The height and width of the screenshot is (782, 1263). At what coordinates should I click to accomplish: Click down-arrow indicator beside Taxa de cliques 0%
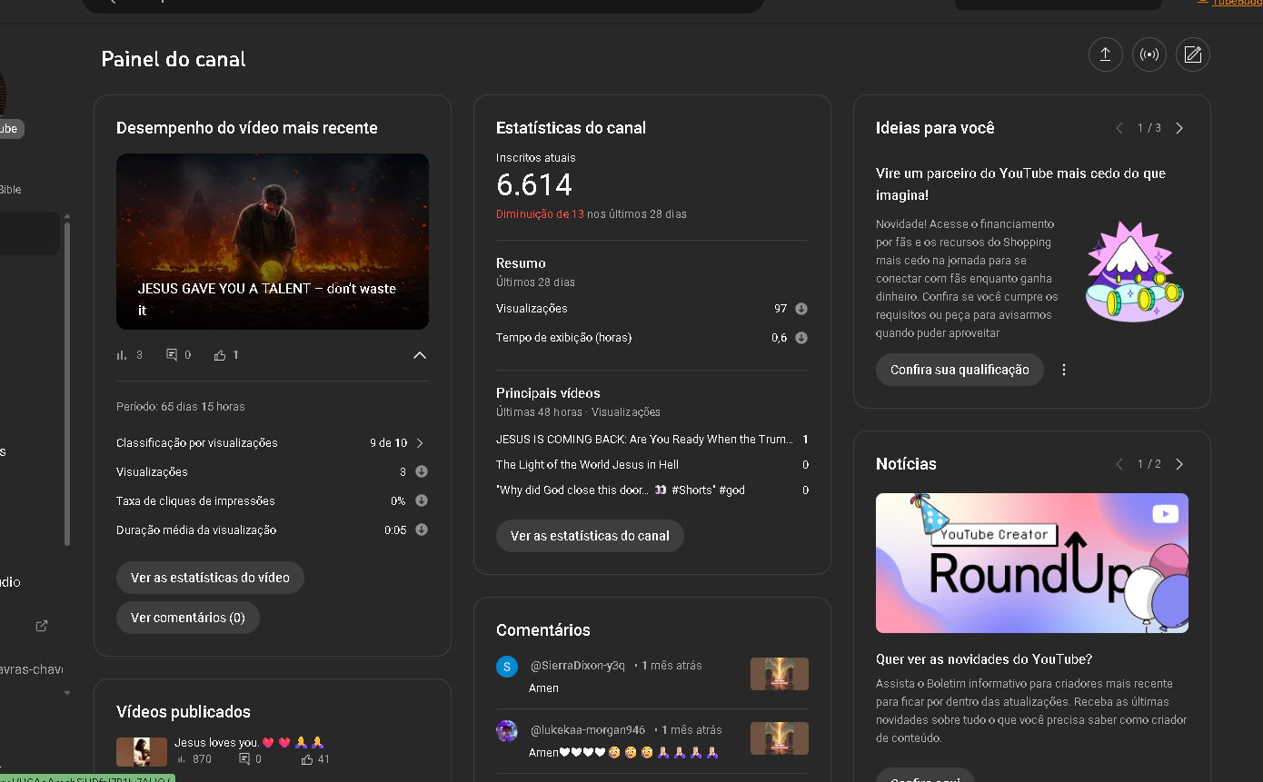coord(422,500)
